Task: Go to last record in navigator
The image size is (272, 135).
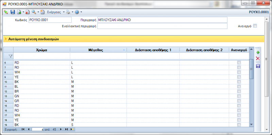Action: click(x=66, y=129)
